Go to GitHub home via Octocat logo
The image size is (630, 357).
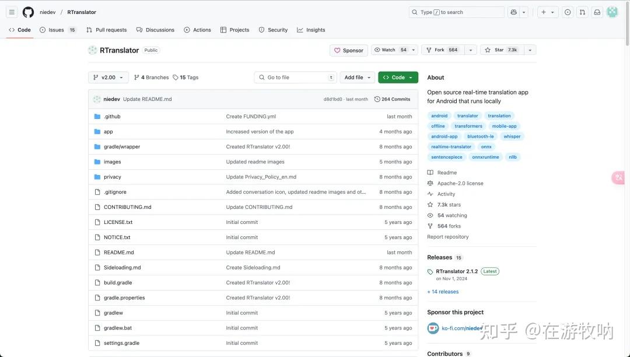pos(28,12)
